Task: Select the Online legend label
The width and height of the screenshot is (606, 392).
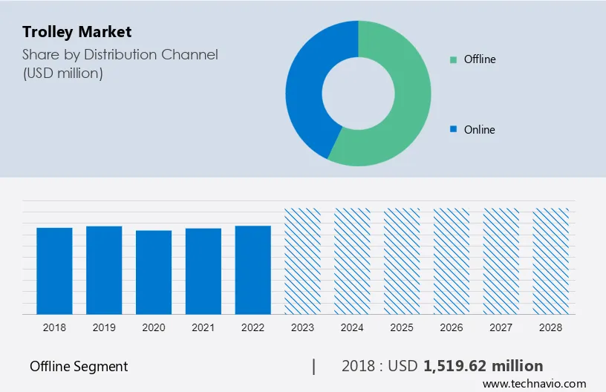Action: pos(479,129)
